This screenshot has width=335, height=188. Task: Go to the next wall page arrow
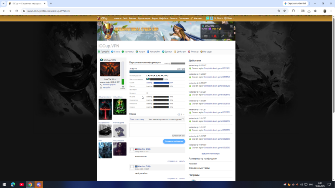[x=184, y=114]
